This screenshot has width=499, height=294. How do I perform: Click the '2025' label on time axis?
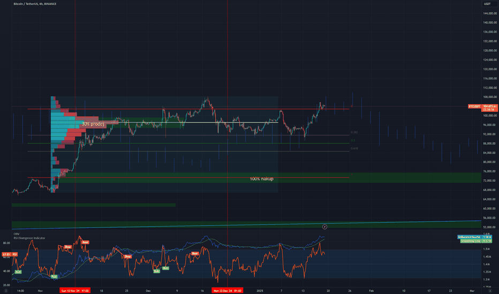coord(260,291)
